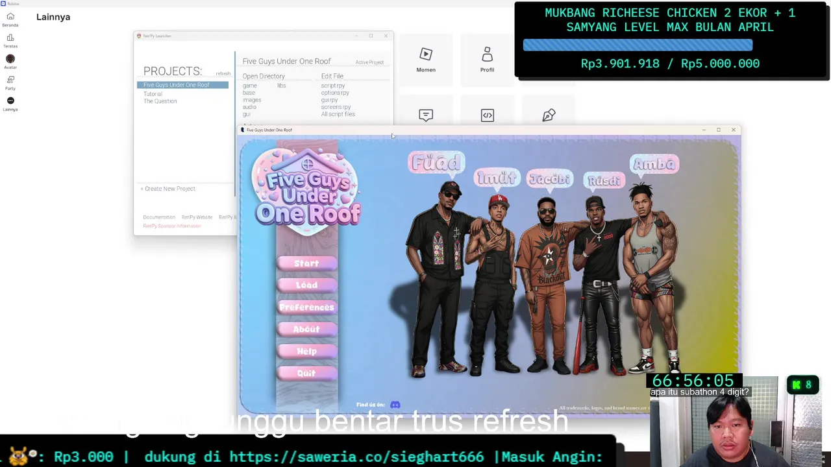
Task: Open the Momen tile icon in Roblox
Action: [426, 54]
